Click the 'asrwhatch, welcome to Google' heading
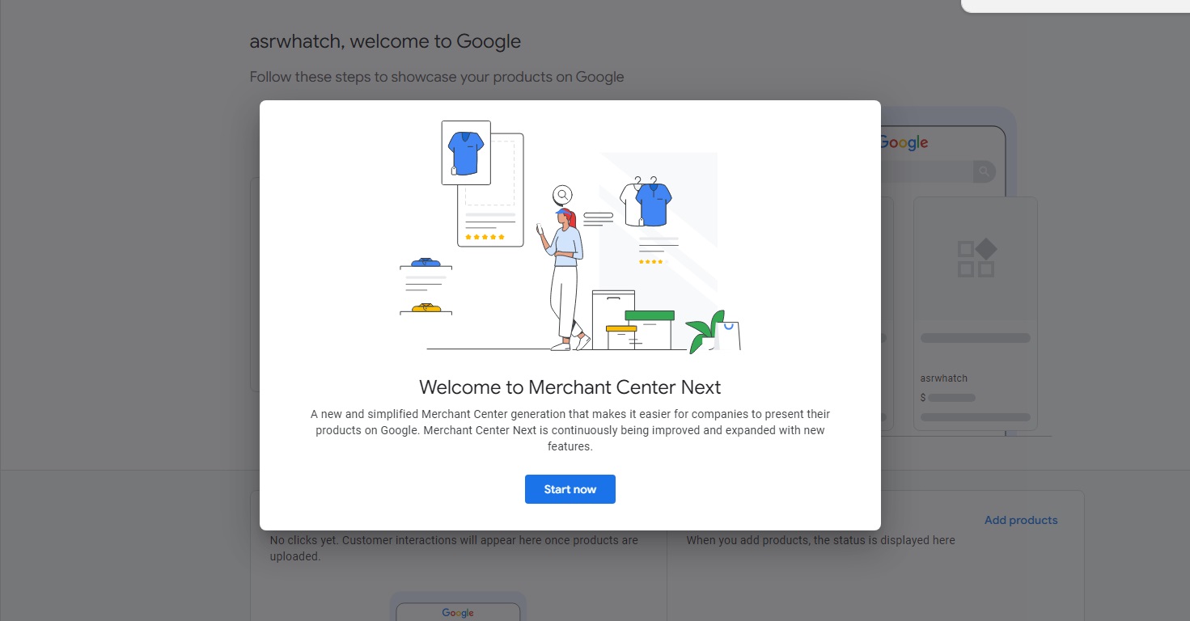This screenshot has width=1190, height=621. (385, 41)
